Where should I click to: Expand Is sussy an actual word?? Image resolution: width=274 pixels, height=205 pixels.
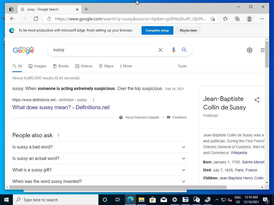click(100, 159)
